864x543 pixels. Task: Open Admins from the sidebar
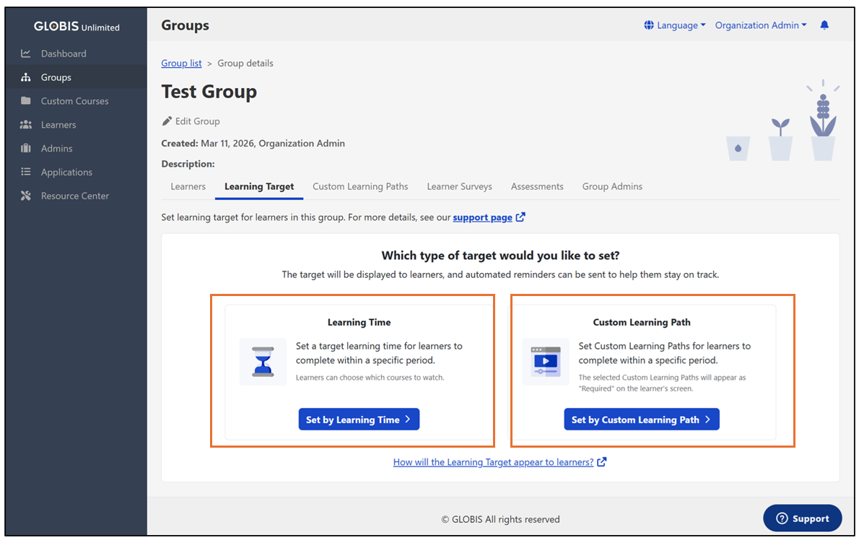[x=76, y=148]
